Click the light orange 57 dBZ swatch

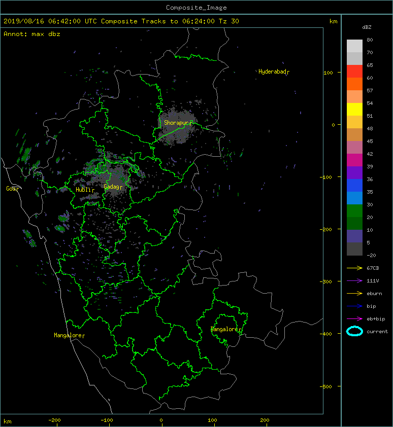tap(354, 96)
